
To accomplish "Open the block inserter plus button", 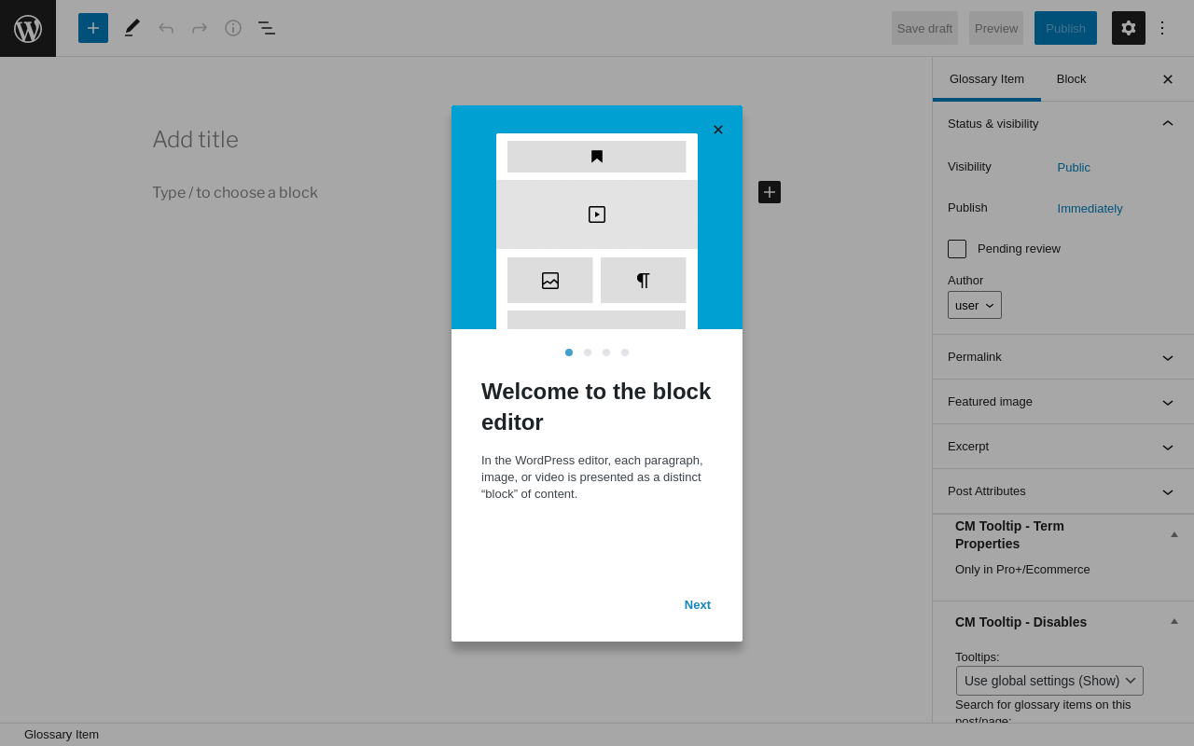I will (93, 28).
